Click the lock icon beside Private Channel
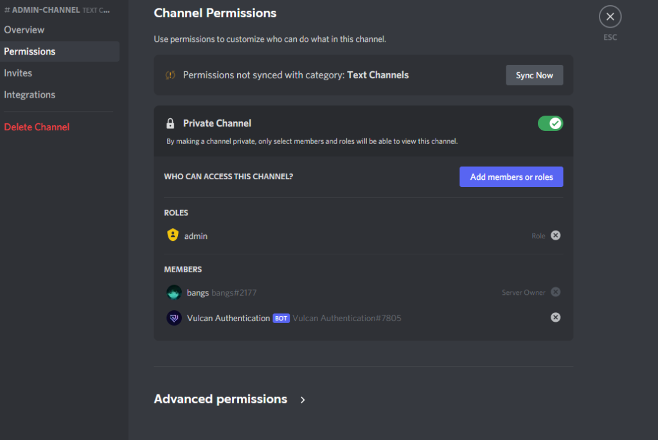The height and width of the screenshot is (440, 658). coord(170,123)
